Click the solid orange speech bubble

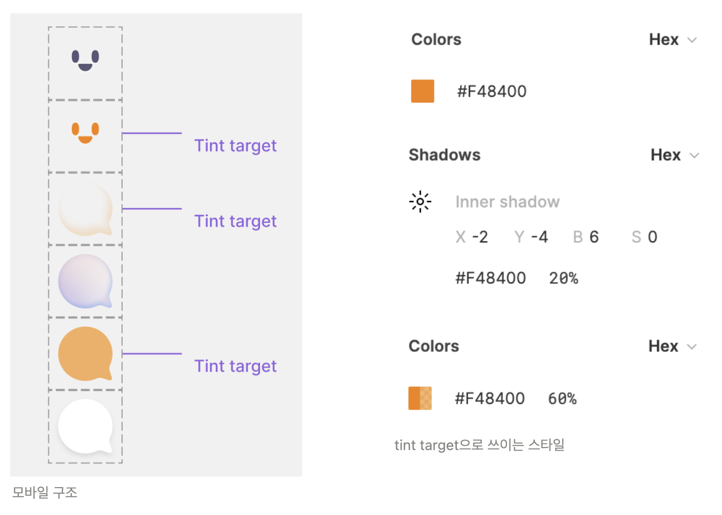85,353
